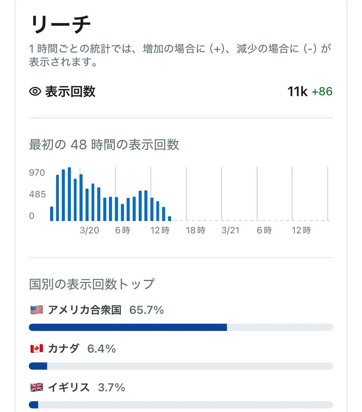Click the 最初の 48 時間の表示回数 chart title
The image size is (362, 412).
click(x=104, y=145)
